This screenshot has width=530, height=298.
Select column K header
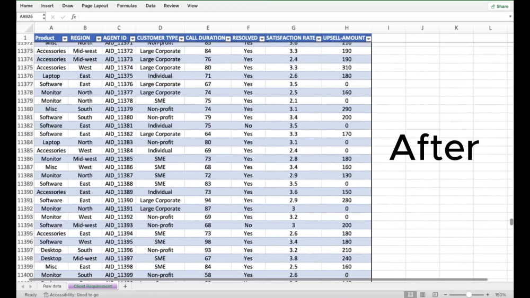pyautogui.click(x=456, y=28)
